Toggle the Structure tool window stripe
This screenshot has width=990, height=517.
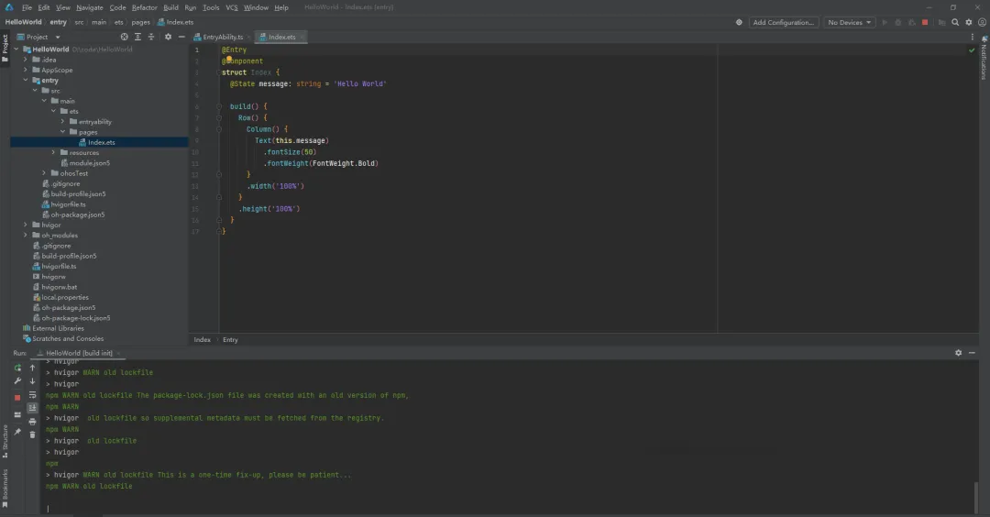(x=5, y=441)
